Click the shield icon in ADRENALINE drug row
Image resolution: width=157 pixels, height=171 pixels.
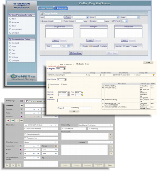(154, 75)
